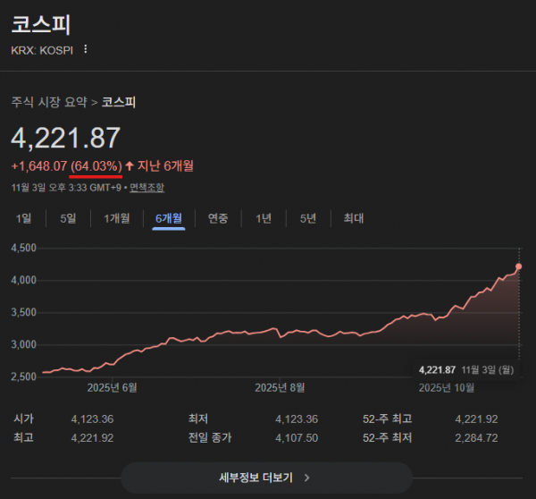The image size is (536, 499).
Task: Click the red upward arrow icon
Action: [x=130, y=165]
